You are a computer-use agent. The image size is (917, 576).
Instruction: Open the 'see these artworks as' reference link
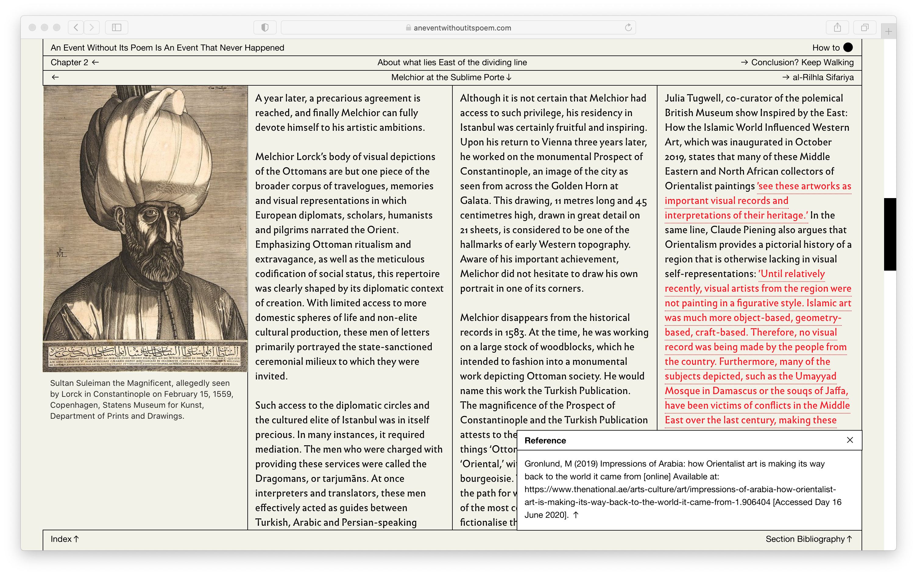pyautogui.click(x=758, y=201)
